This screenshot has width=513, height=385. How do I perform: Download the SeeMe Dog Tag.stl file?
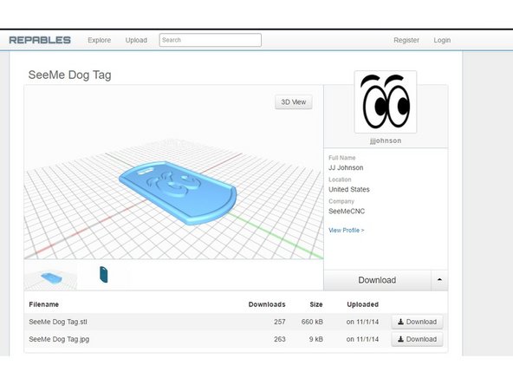pyautogui.click(x=417, y=322)
